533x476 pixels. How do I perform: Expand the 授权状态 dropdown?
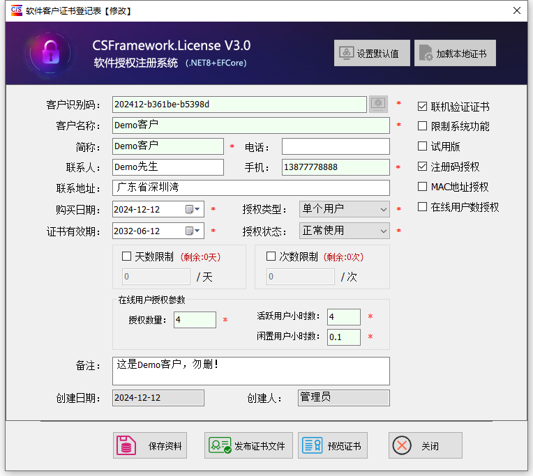click(384, 230)
